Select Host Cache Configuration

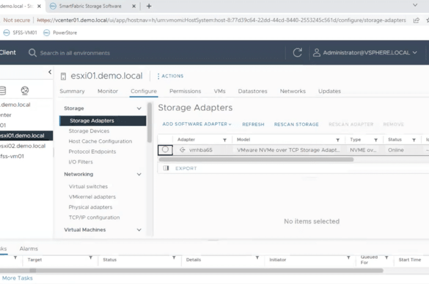[101, 141]
